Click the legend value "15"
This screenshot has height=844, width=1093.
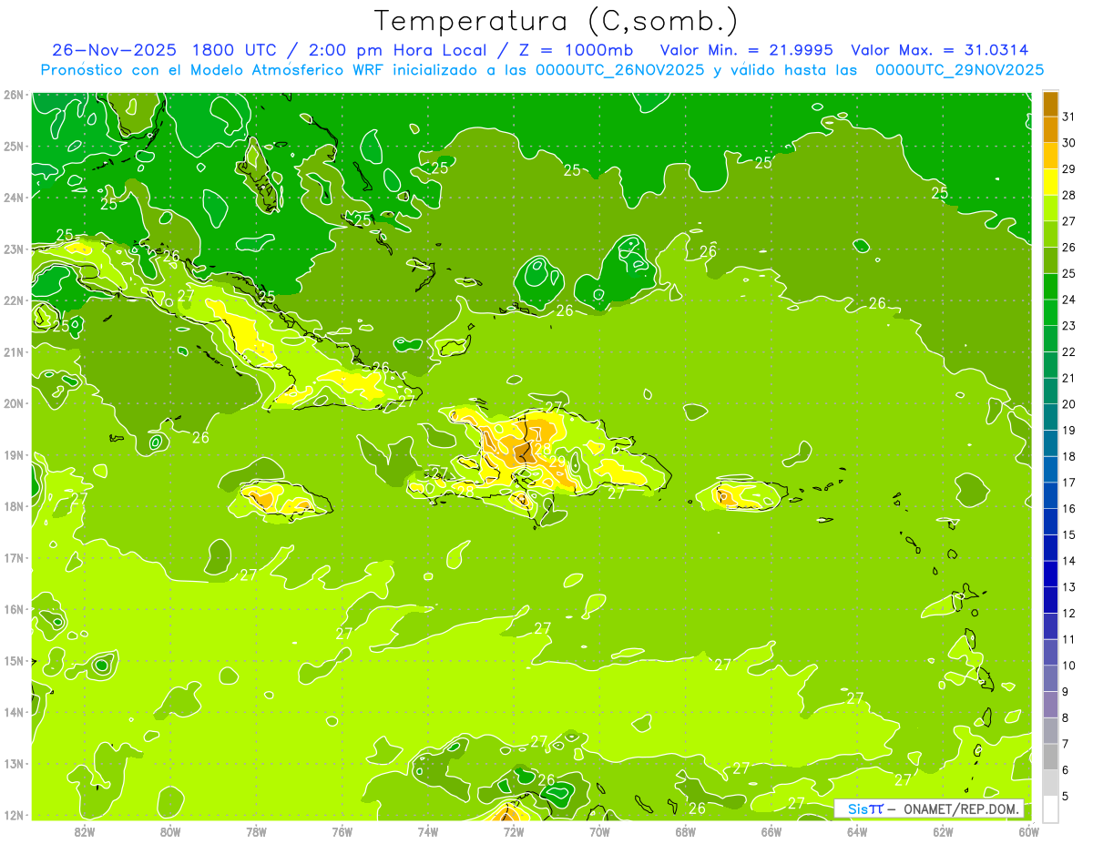1069,534
